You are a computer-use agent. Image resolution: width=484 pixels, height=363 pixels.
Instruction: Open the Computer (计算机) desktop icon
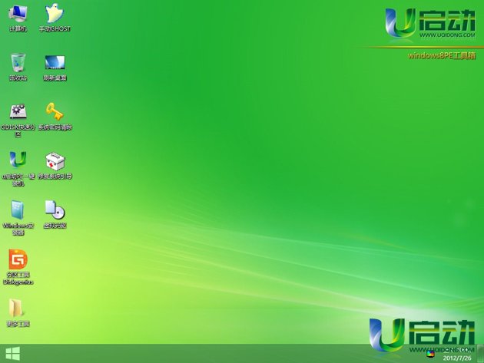click(18, 14)
